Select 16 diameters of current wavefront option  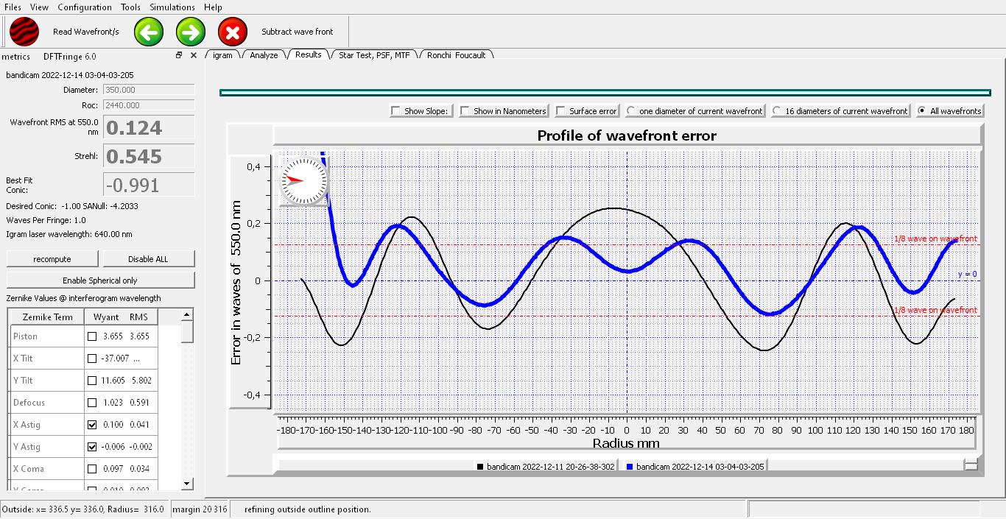click(x=777, y=111)
